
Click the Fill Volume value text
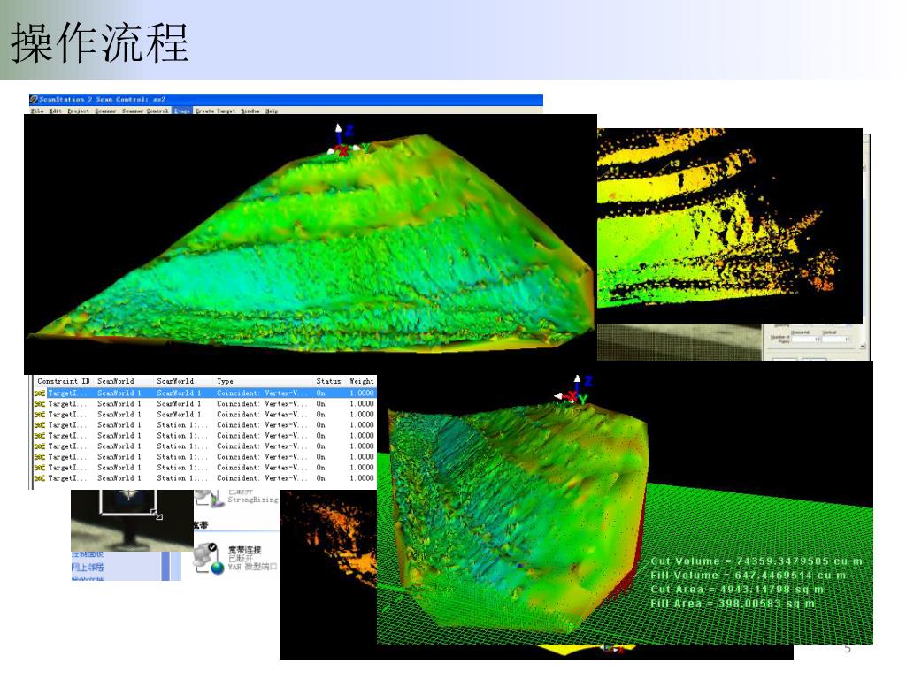coord(749,575)
